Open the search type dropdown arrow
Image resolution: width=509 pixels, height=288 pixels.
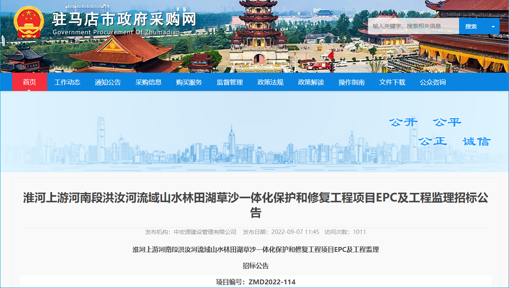(493, 26)
